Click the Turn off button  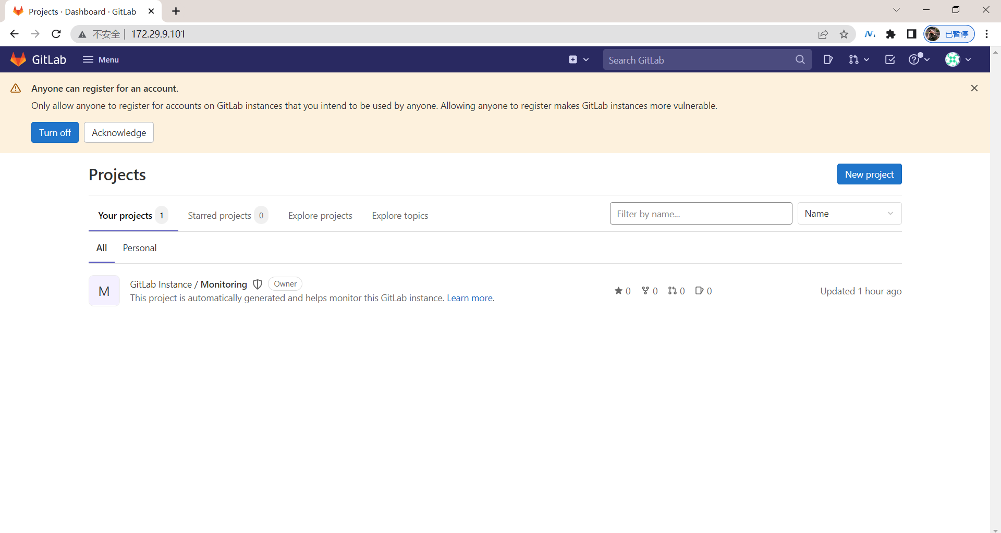pyautogui.click(x=55, y=132)
